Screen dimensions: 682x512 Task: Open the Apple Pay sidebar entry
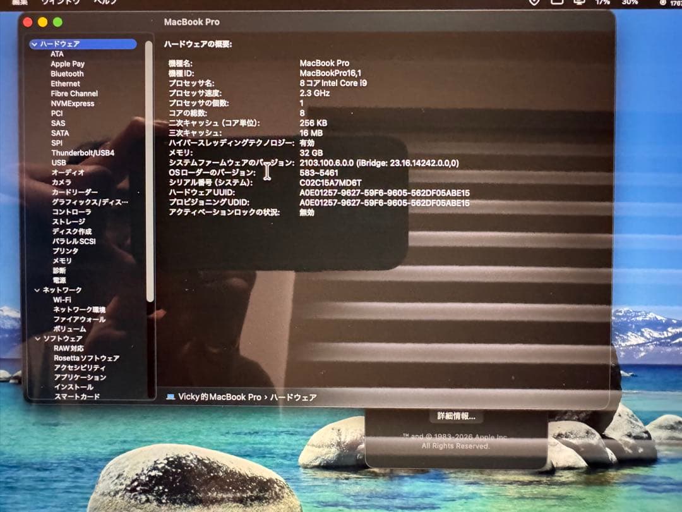[68, 64]
